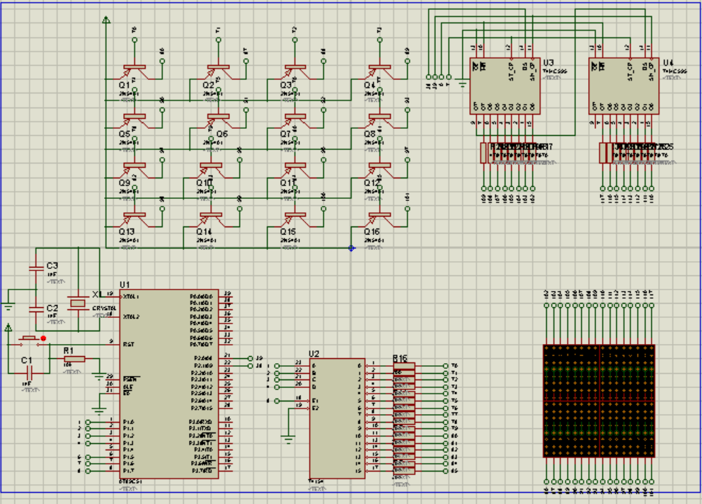Click the Q6 transistor label
Viewport: 702px width, 504px height.
222,134
